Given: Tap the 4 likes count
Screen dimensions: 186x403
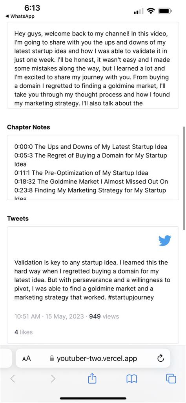Looking at the screenshot, I should pyautogui.click(x=24, y=332).
